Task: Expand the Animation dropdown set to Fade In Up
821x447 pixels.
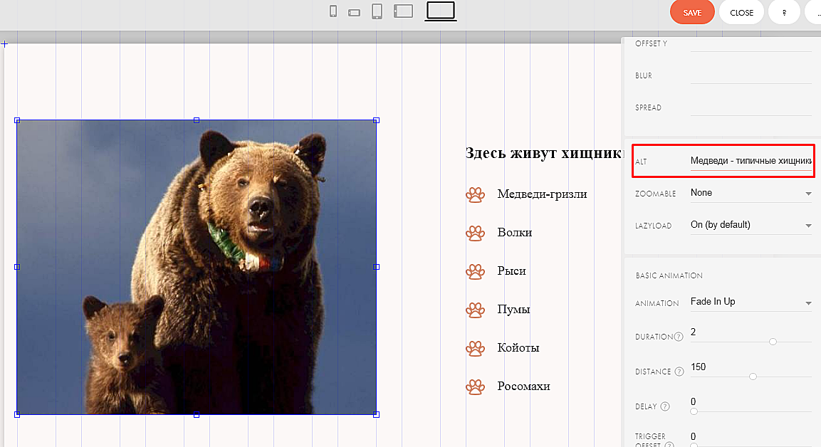Action: [751, 302]
